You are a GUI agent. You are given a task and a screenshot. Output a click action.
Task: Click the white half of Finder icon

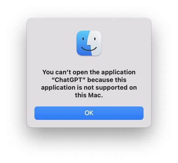click(x=96, y=43)
